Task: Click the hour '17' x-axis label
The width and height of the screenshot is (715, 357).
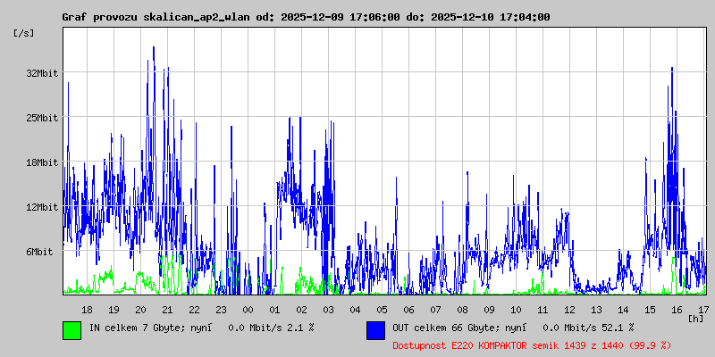Action: tap(703, 310)
